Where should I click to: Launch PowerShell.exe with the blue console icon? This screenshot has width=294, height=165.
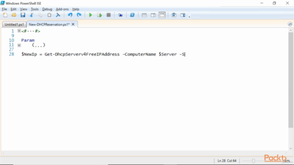point(132,15)
